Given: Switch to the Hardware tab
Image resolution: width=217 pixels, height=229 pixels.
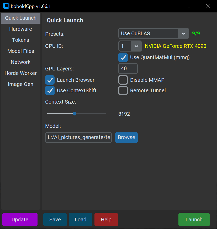Looking at the screenshot, I should click(21, 29).
